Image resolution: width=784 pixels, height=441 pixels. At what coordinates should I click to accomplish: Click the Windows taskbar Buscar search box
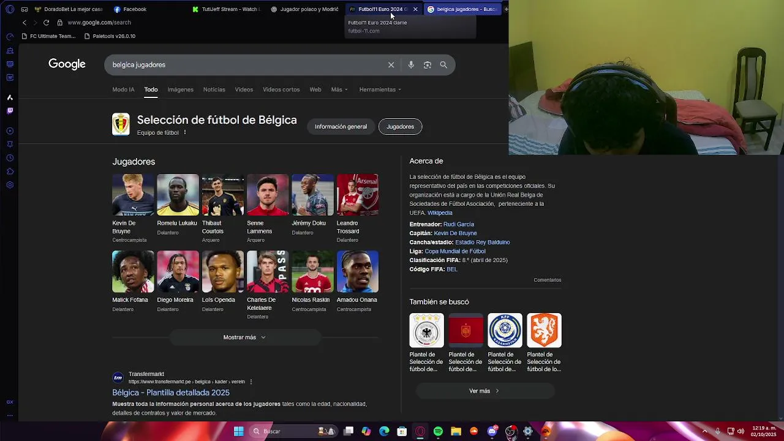click(x=294, y=431)
